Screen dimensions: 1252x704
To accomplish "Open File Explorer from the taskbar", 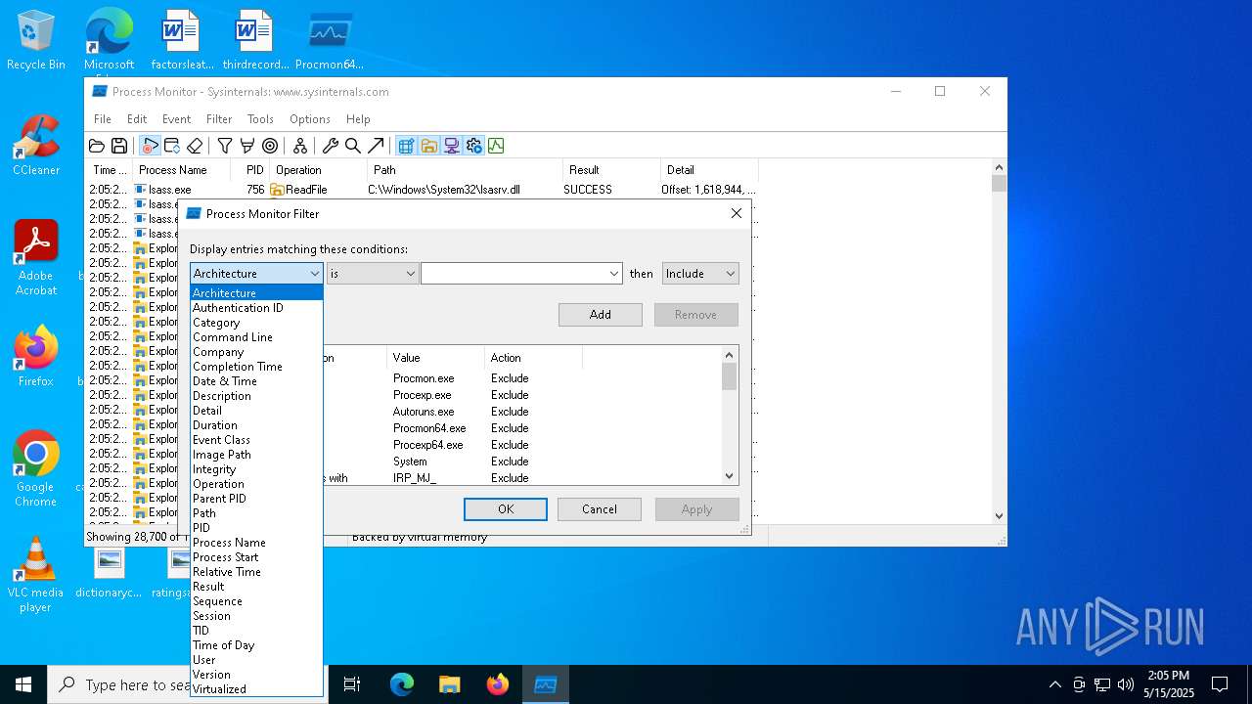I will point(449,684).
